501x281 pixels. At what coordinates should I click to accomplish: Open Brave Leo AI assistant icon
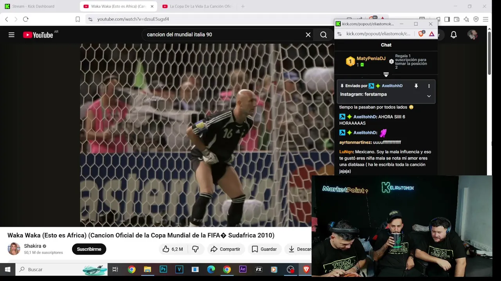[x=466, y=19]
